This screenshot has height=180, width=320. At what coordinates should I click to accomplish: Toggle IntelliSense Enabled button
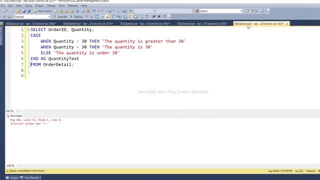[107, 16]
